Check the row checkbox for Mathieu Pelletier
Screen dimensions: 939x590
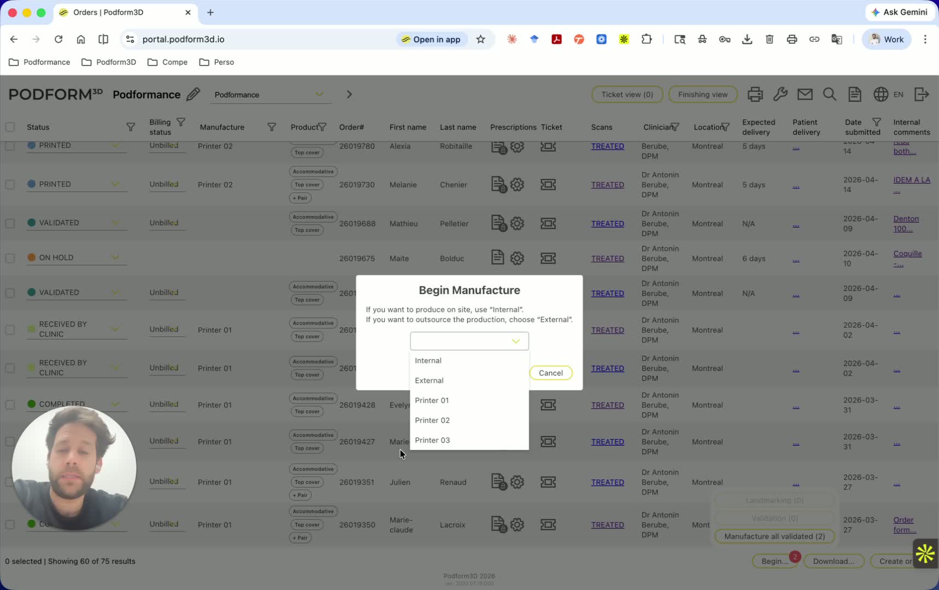pyautogui.click(x=10, y=223)
